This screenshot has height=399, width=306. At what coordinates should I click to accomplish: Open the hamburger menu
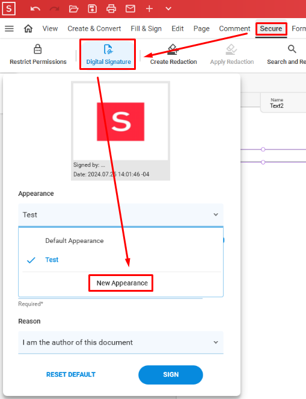(10, 28)
